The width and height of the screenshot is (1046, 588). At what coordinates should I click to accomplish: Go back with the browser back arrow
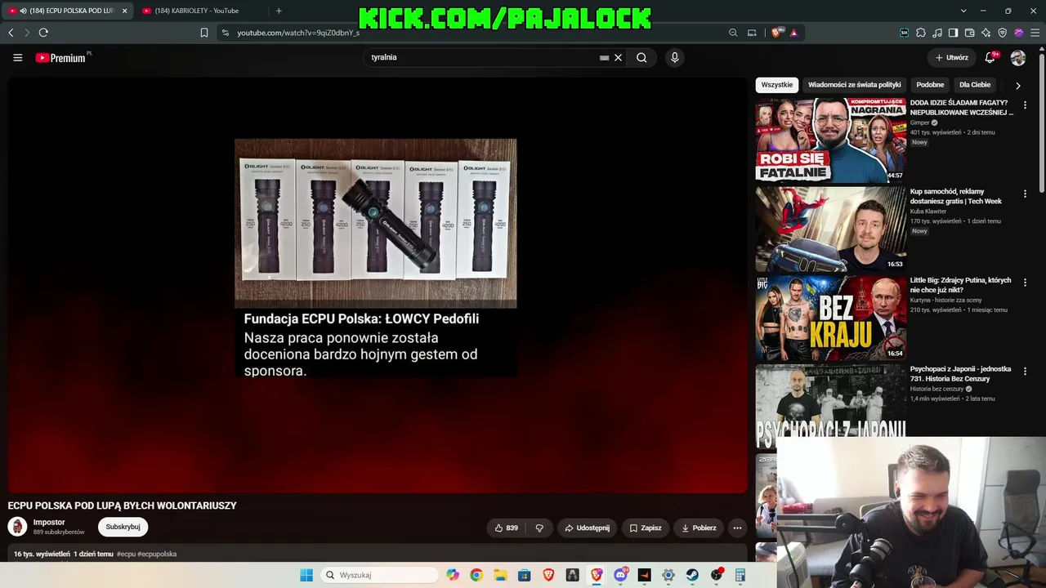coord(11,33)
